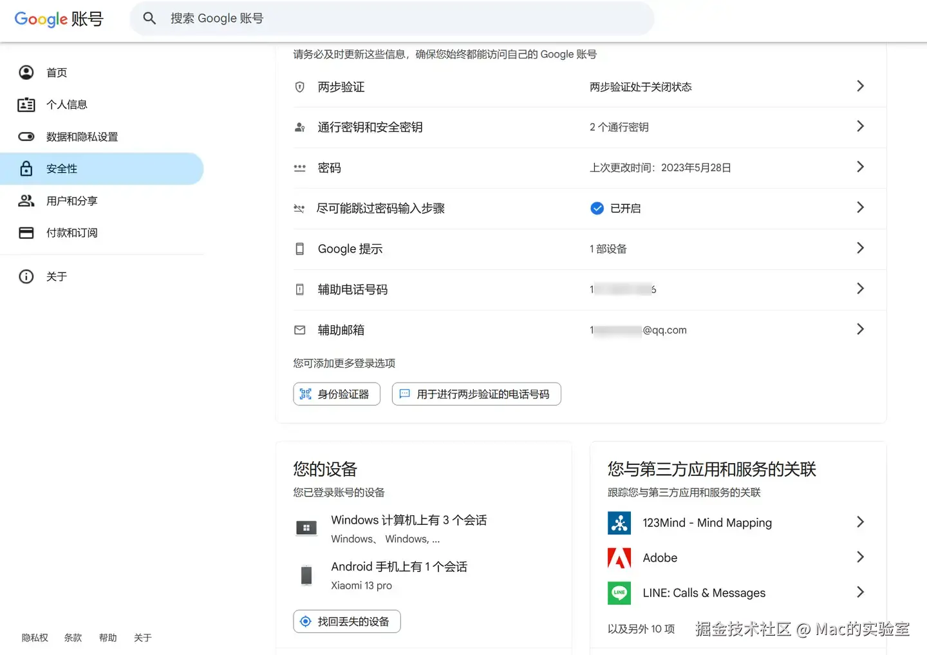Expand the LINE row chevron
This screenshot has width=927, height=655.
click(x=860, y=592)
